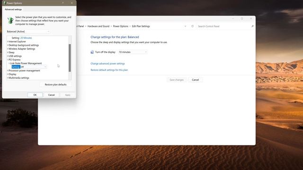Viewport: 303px width, 170px height.
Task: Click the search magnifier icon in Control Panel
Action: click(x=252, y=26)
